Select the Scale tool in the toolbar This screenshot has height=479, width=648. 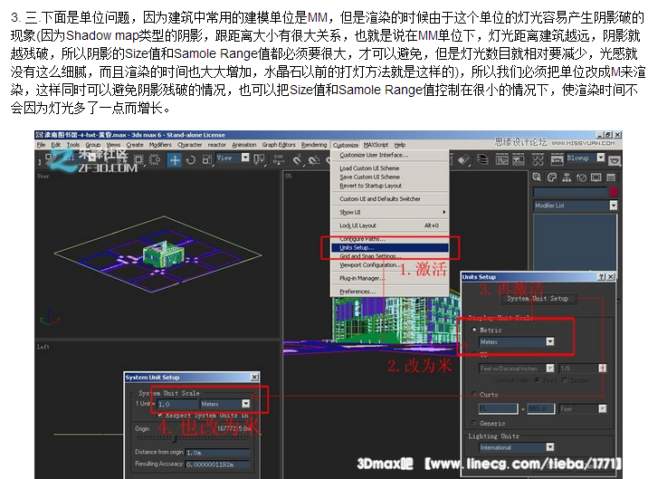[x=206, y=160]
